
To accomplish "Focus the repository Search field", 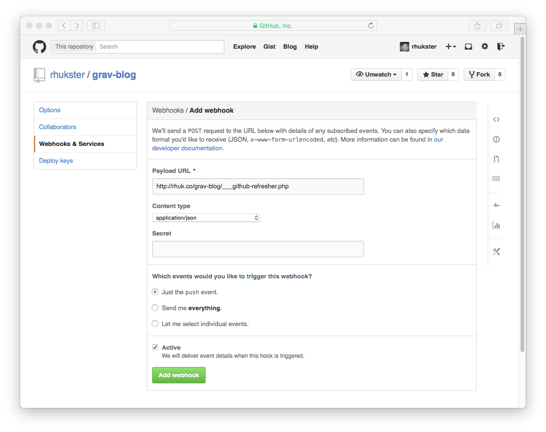I will click(160, 47).
